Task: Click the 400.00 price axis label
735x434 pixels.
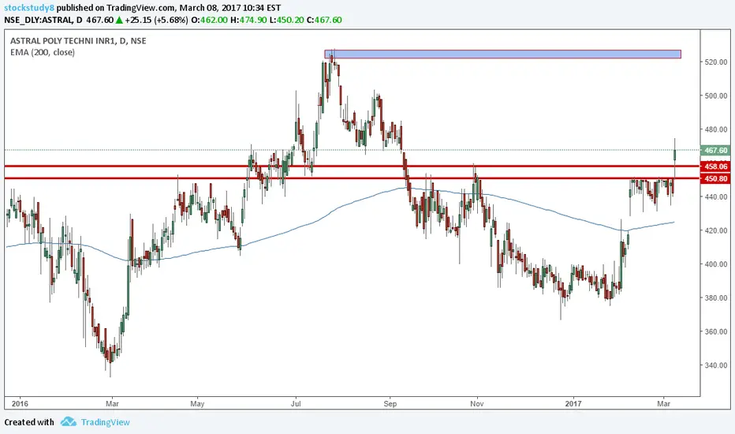Action: (716, 264)
